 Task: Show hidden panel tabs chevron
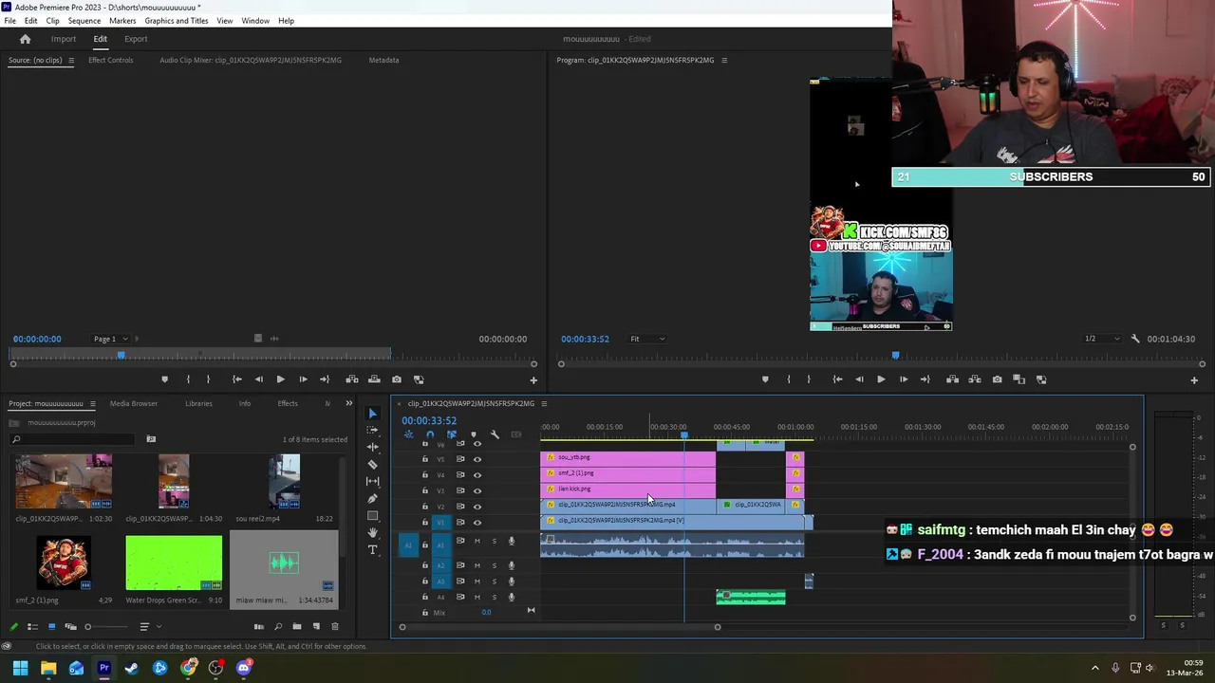(348, 404)
